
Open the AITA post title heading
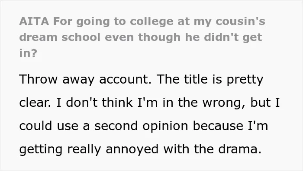point(142,37)
